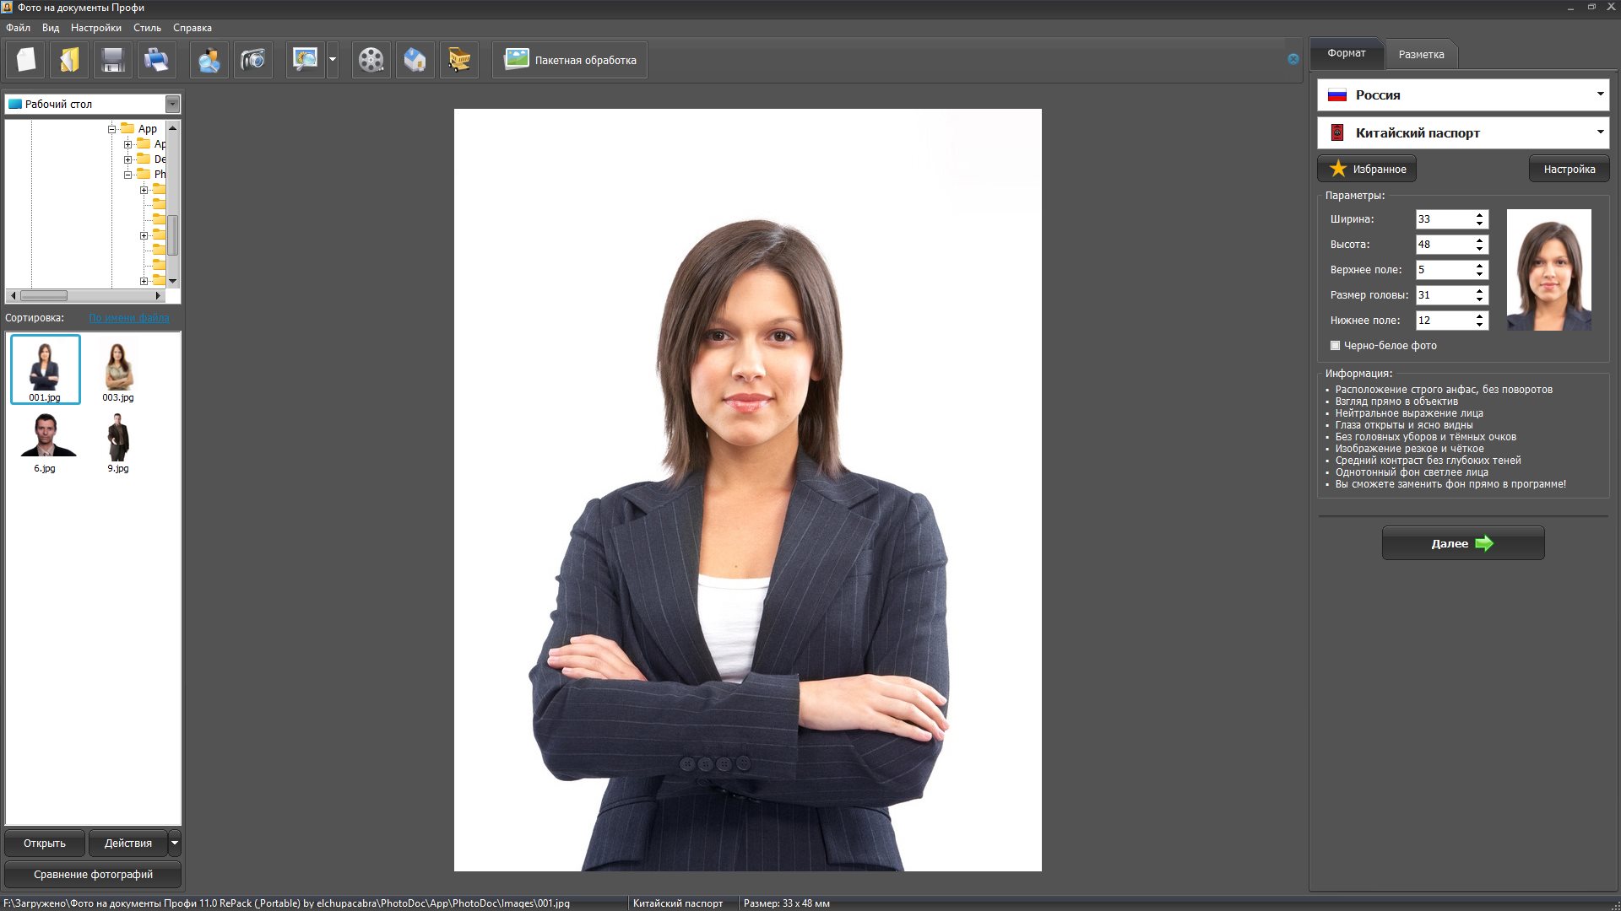The height and width of the screenshot is (911, 1621).
Task: Click the printer icon
Action: 156,60
